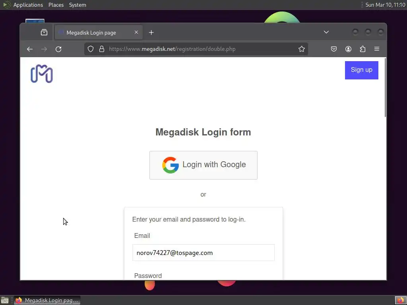407x305 pixels.
Task: Open the Firefox hamburger application menu
Action: [377, 49]
